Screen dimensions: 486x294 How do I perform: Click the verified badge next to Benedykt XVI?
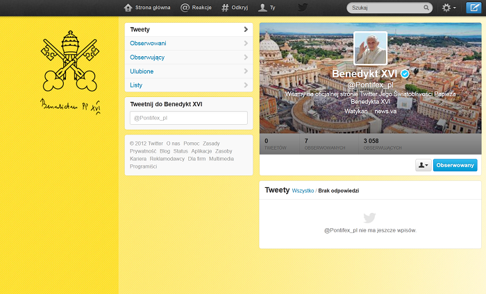[405, 74]
